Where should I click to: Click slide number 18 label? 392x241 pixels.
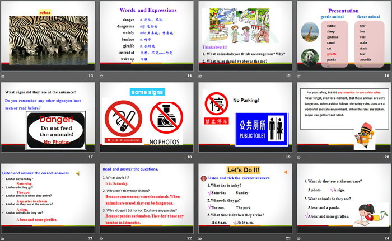point(189,157)
